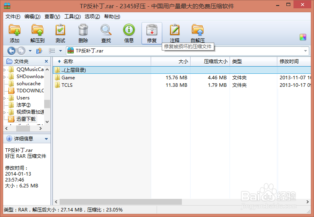Open the 工具(O) menu
Screen dimensions: 314x217
tap(72, 17)
